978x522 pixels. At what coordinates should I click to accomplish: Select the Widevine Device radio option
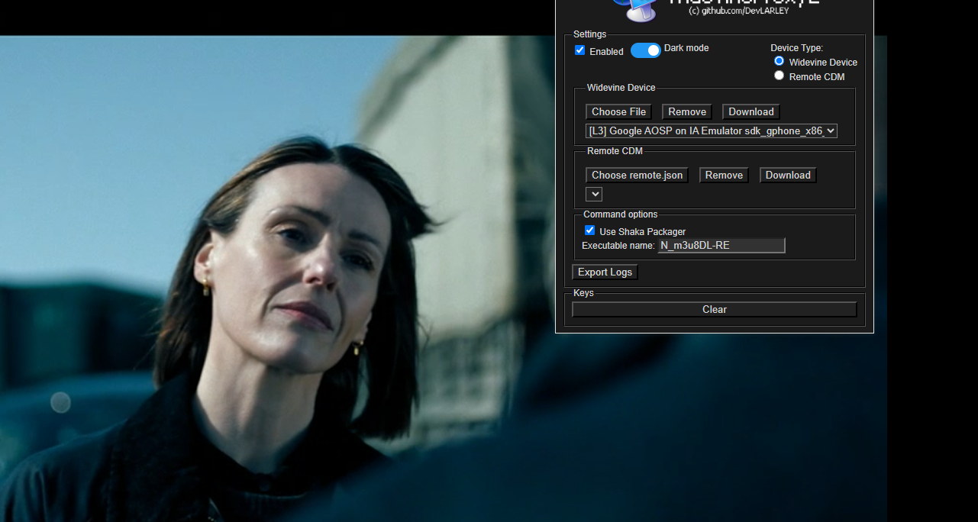click(779, 61)
